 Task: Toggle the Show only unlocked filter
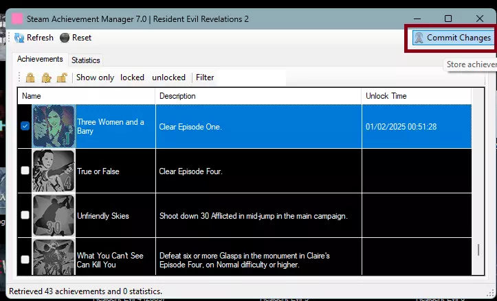[x=168, y=77]
